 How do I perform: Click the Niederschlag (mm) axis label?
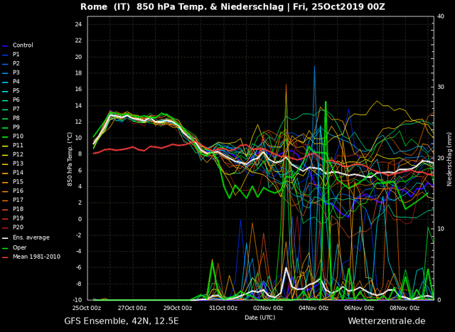coord(449,159)
